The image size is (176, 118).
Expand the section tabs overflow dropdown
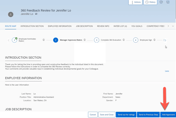coord(173,26)
